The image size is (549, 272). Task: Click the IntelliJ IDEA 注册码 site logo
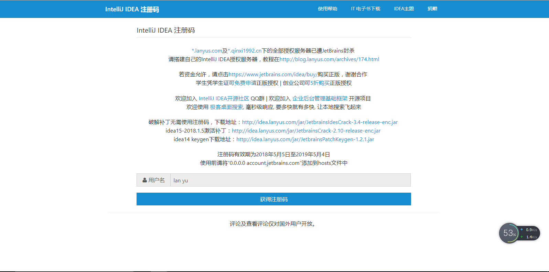tap(132, 9)
